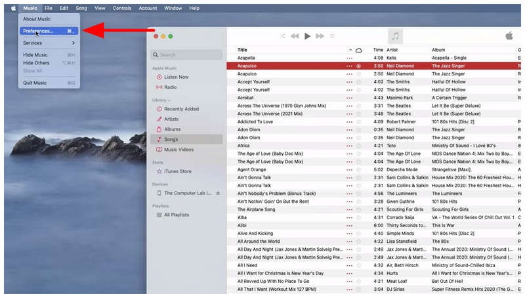Skip to the next track

[x=320, y=36]
